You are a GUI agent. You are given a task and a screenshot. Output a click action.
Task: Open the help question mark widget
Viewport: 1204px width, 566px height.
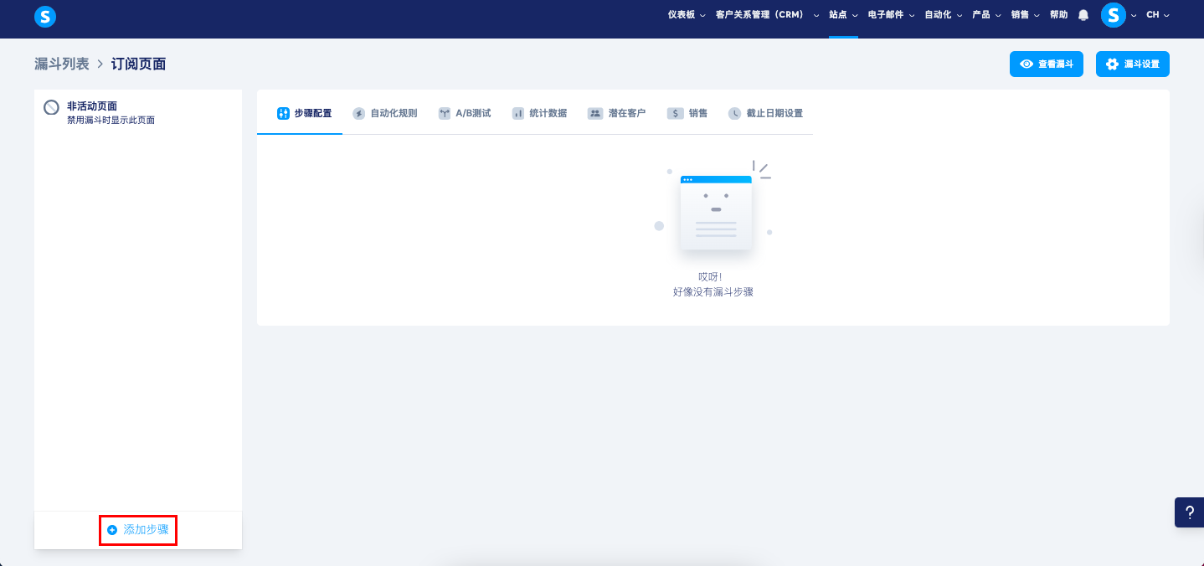tap(1190, 512)
